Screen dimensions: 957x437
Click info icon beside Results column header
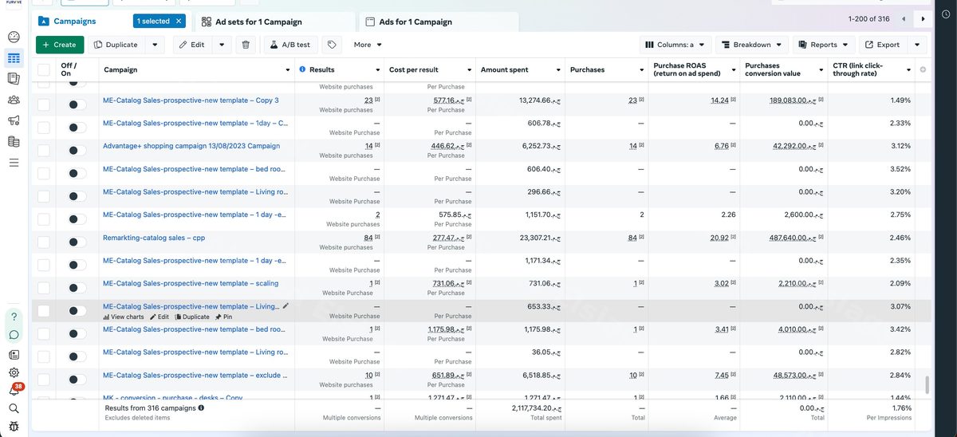(302, 70)
